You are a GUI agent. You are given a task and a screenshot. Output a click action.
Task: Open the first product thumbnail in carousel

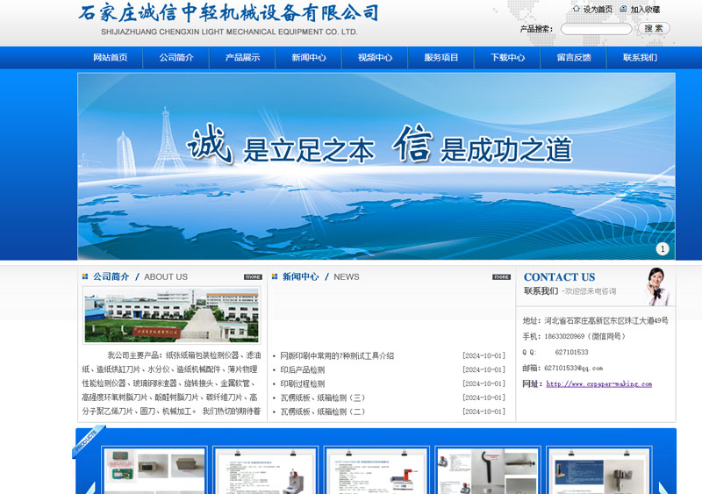pos(154,471)
